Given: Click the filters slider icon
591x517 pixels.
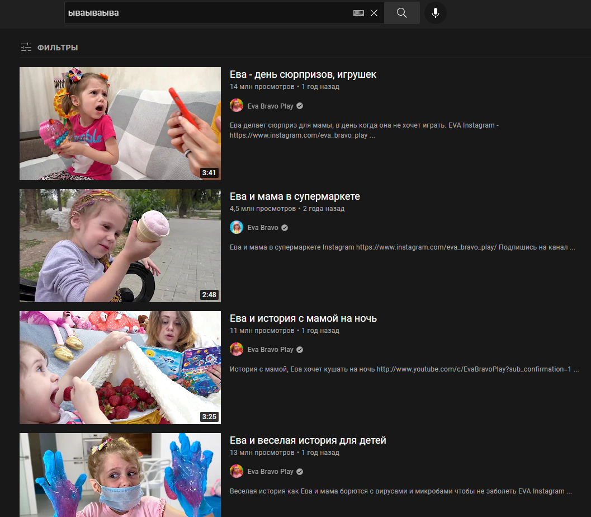Looking at the screenshot, I should (26, 48).
